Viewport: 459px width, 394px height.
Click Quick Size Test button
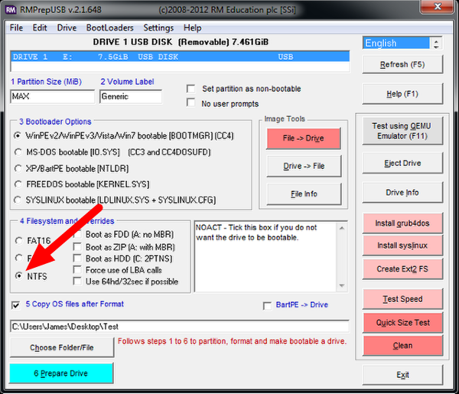click(402, 323)
